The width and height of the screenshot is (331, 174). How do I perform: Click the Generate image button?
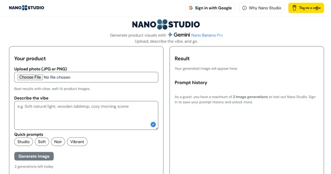34,156
